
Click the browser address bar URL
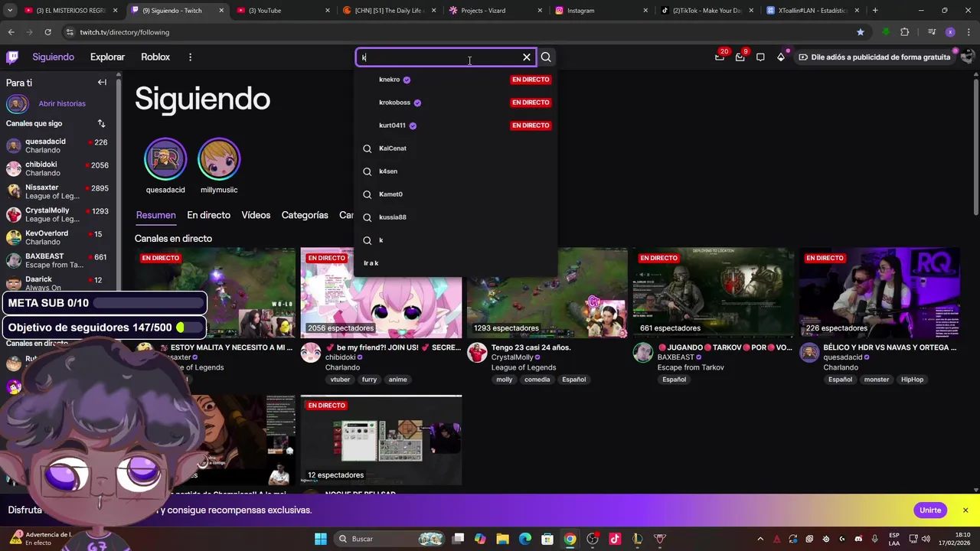tap(125, 32)
